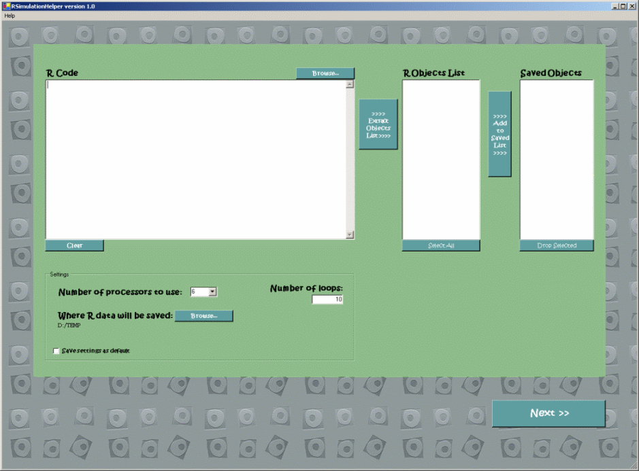Image resolution: width=639 pixels, height=471 pixels.
Task: Open the Help menu
Action: pos(10,15)
